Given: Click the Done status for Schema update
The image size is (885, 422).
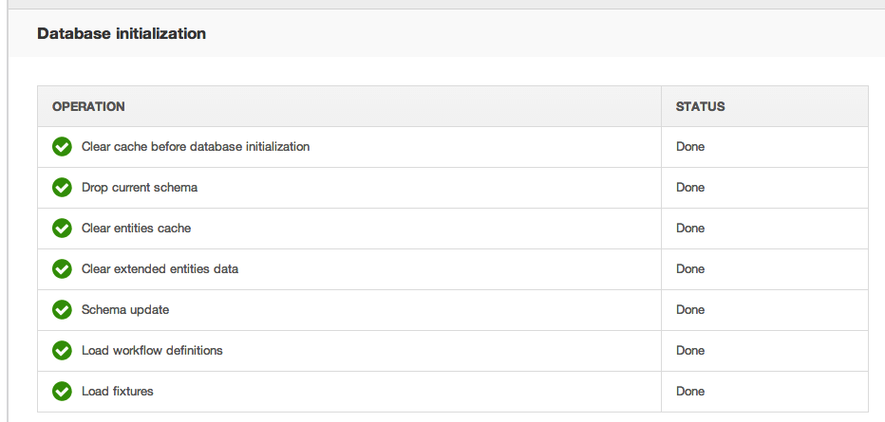Looking at the screenshot, I should pos(690,309).
